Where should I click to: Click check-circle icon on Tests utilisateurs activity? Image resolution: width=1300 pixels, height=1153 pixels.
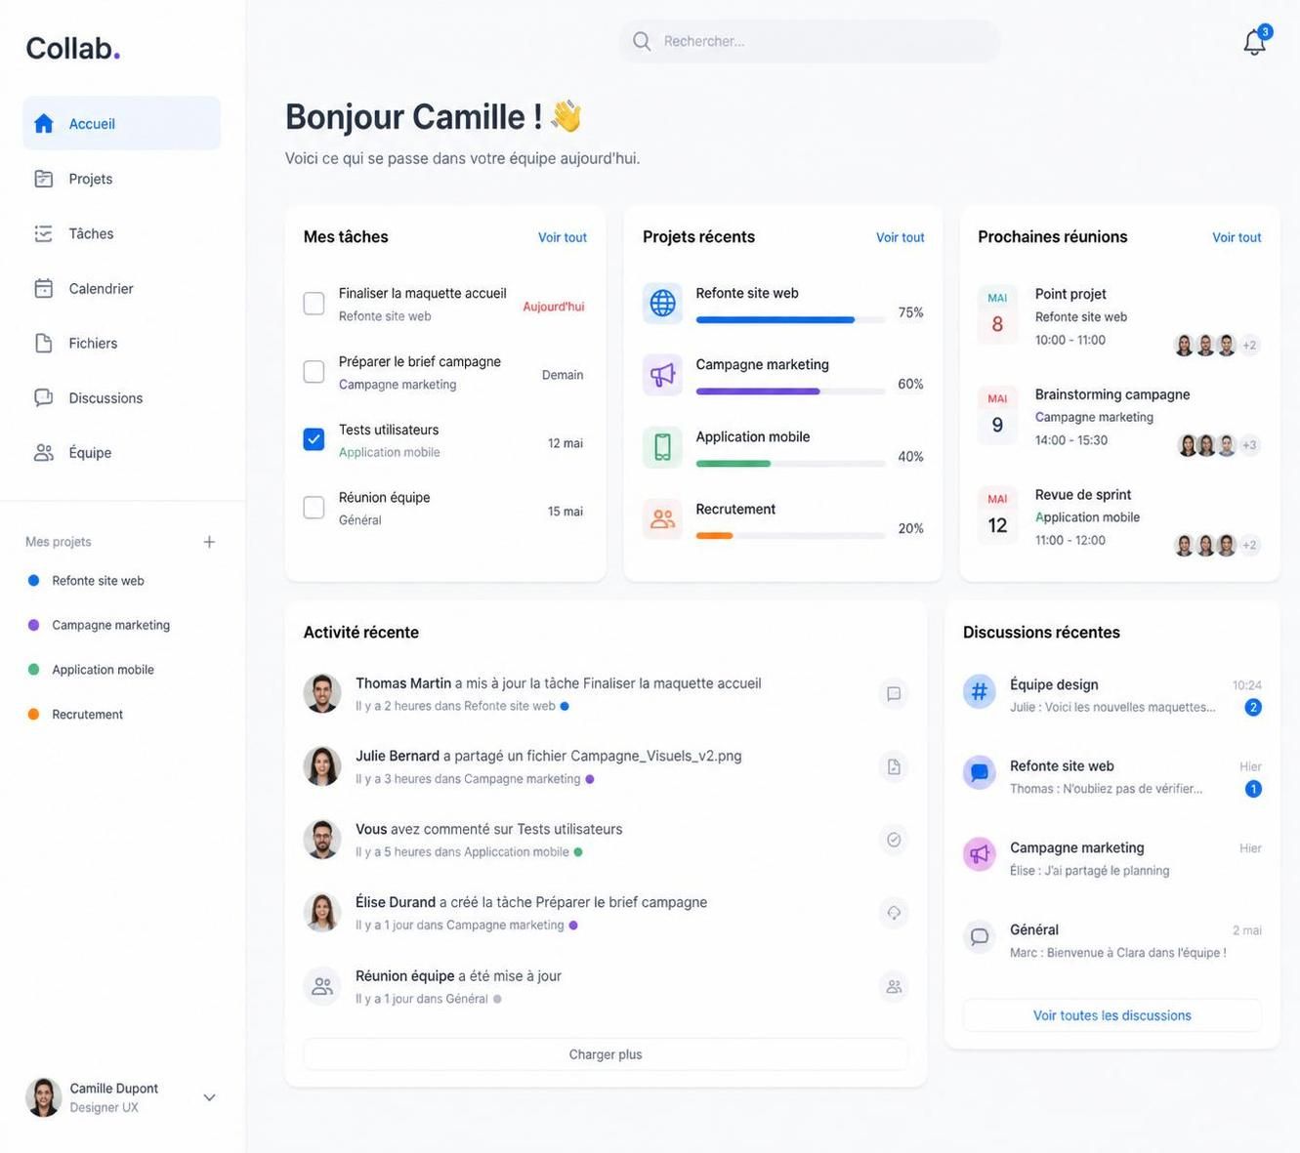point(893,840)
